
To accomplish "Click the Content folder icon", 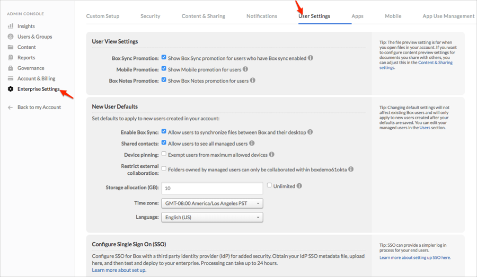I will point(11,47).
